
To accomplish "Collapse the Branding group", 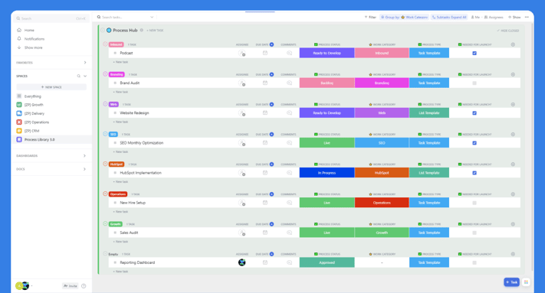I will tap(105, 74).
